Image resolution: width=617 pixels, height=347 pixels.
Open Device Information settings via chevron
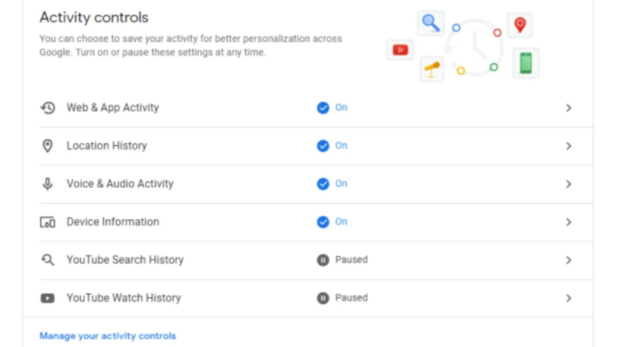(568, 222)
